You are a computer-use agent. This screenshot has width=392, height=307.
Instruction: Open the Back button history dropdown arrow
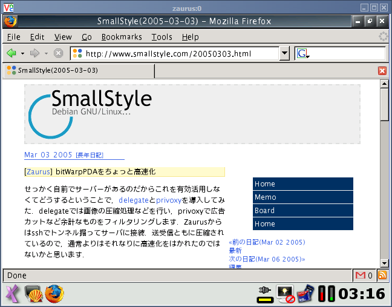tap(22, 53)
